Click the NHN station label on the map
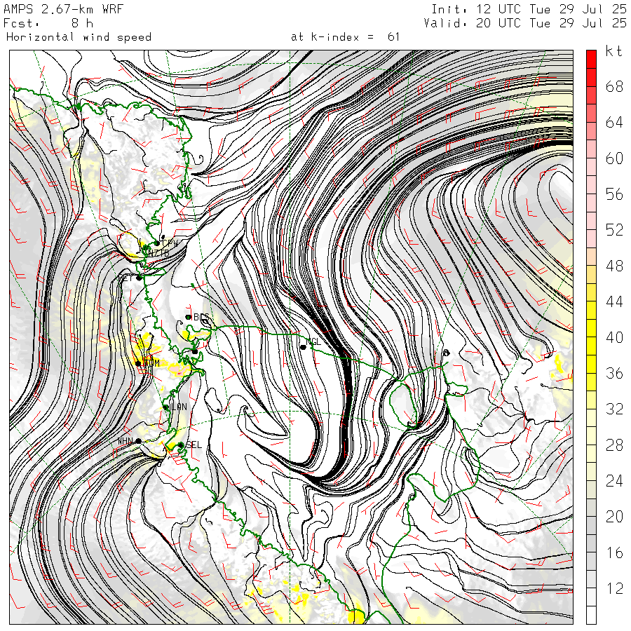Viewport: 631px width, 631px height. pos(125,442)
